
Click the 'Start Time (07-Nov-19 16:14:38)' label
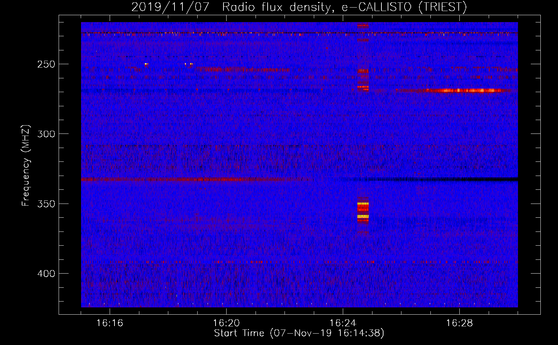pos(299,333)
